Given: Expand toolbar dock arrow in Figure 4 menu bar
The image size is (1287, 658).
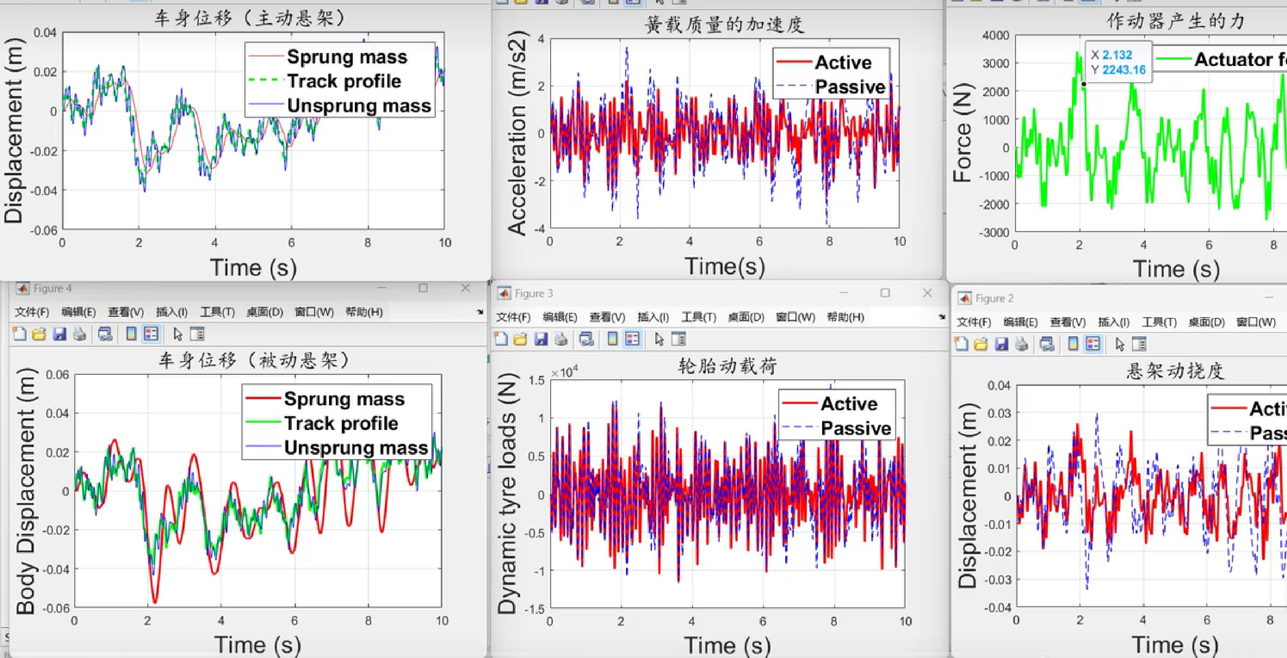Looking at the screenshot, I should pos(480,312).
